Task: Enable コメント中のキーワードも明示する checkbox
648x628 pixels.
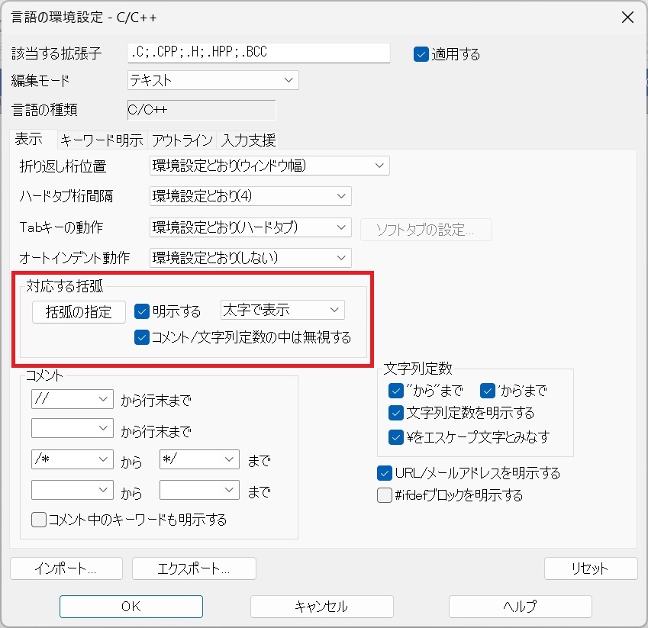Action: 39,520
